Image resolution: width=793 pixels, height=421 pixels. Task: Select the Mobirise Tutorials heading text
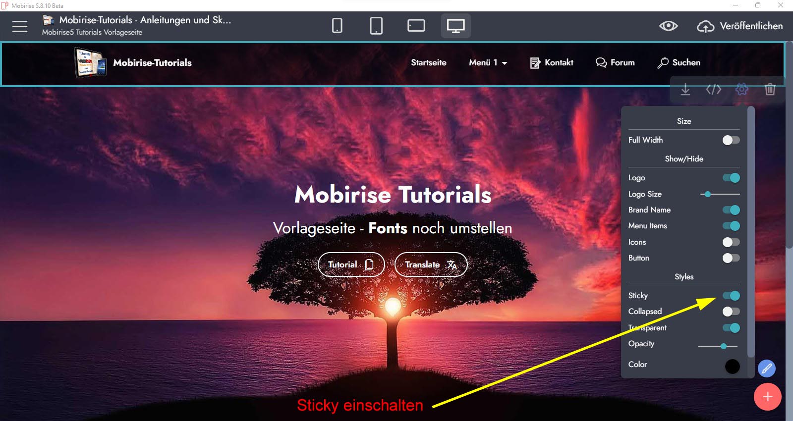[x=393, y=194]
